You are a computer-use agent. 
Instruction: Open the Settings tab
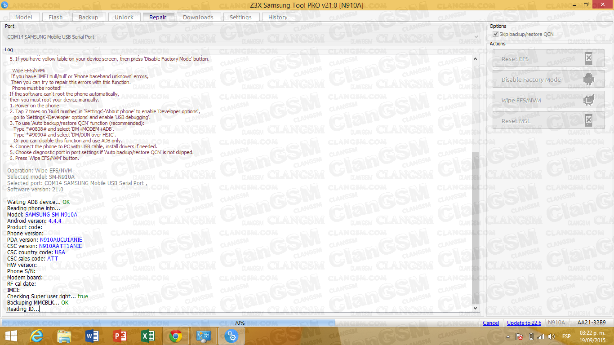click(x=240, y=17)
